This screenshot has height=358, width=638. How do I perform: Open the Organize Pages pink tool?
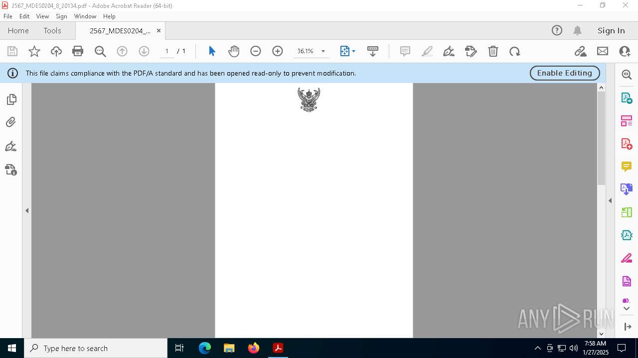(x=627, y=121)
